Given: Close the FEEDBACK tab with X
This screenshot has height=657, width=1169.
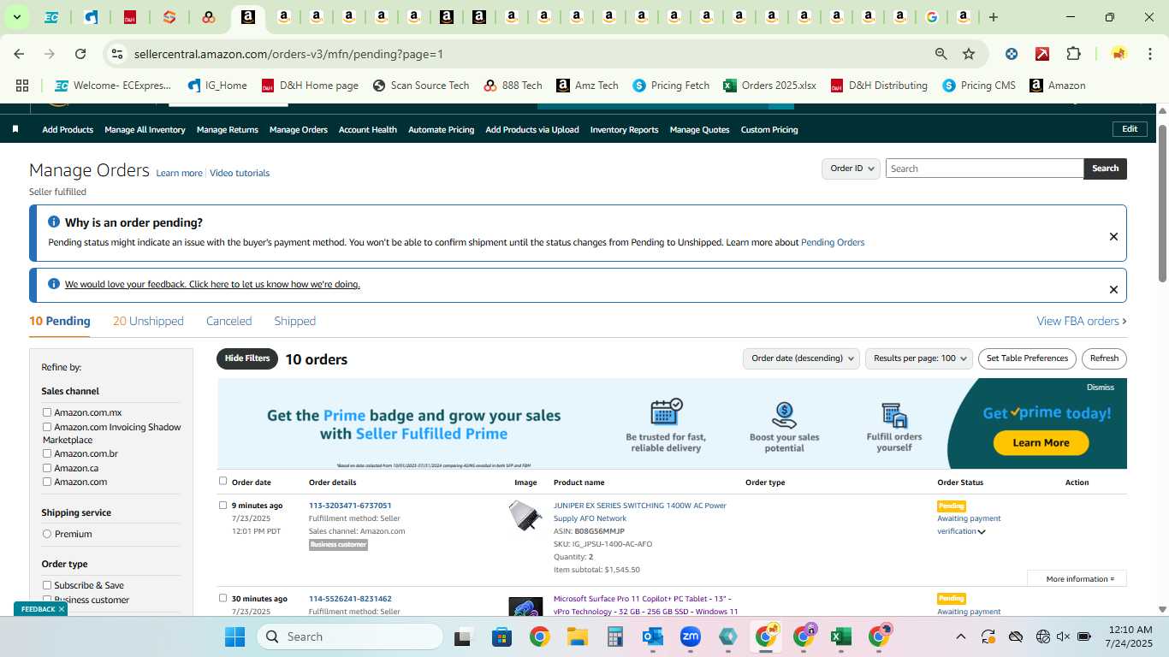Looking at the screenshot, I should [x=62, y=609].
